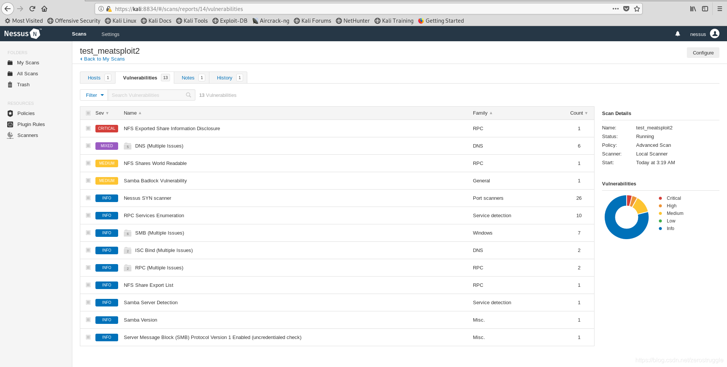Open the Trash folder

[23, 85]
